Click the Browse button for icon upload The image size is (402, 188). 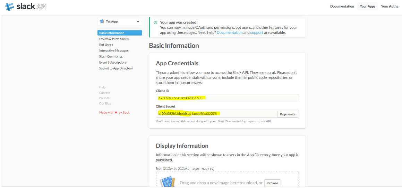(x=273, y=183)
